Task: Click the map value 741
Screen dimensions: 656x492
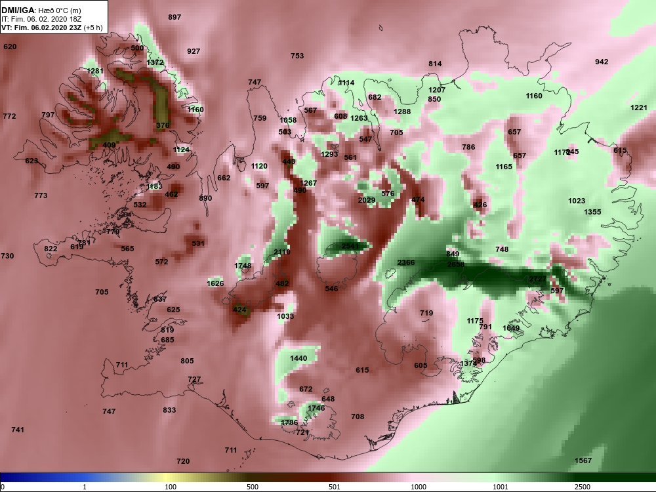Action: 18,430
